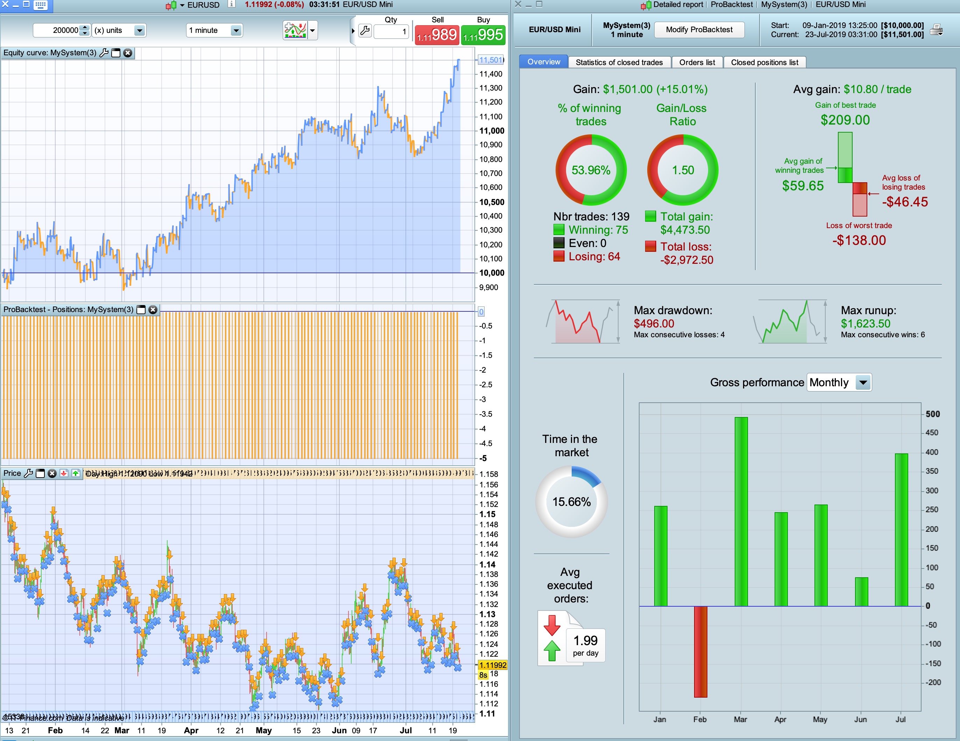Viewport: 960px width, 741px height.
Task: Expand the indicator icon dropdown arrow
Action: click(x=312, y=30)
